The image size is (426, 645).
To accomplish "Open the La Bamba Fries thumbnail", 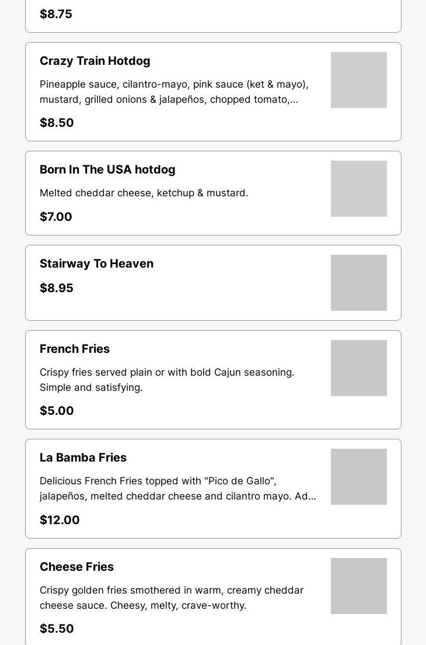I will pyautogui.click(x=358, y=477).
